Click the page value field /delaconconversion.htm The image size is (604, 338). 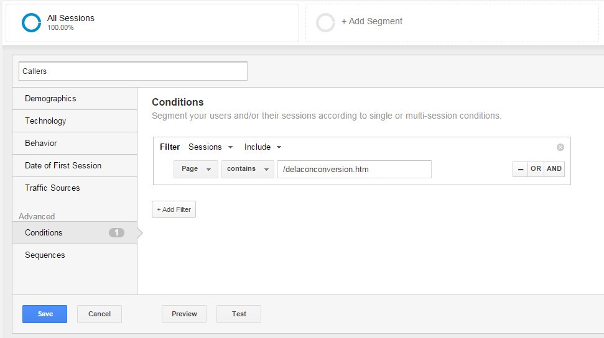pyautogui.click(x=355, y=170)
